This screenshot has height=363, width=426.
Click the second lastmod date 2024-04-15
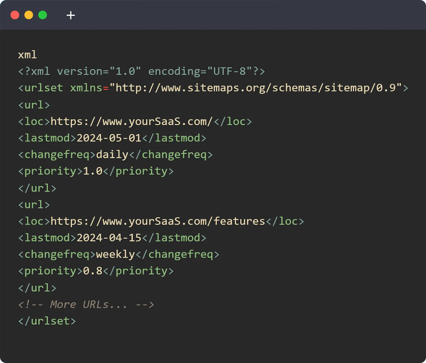click(x=109, y=238)
